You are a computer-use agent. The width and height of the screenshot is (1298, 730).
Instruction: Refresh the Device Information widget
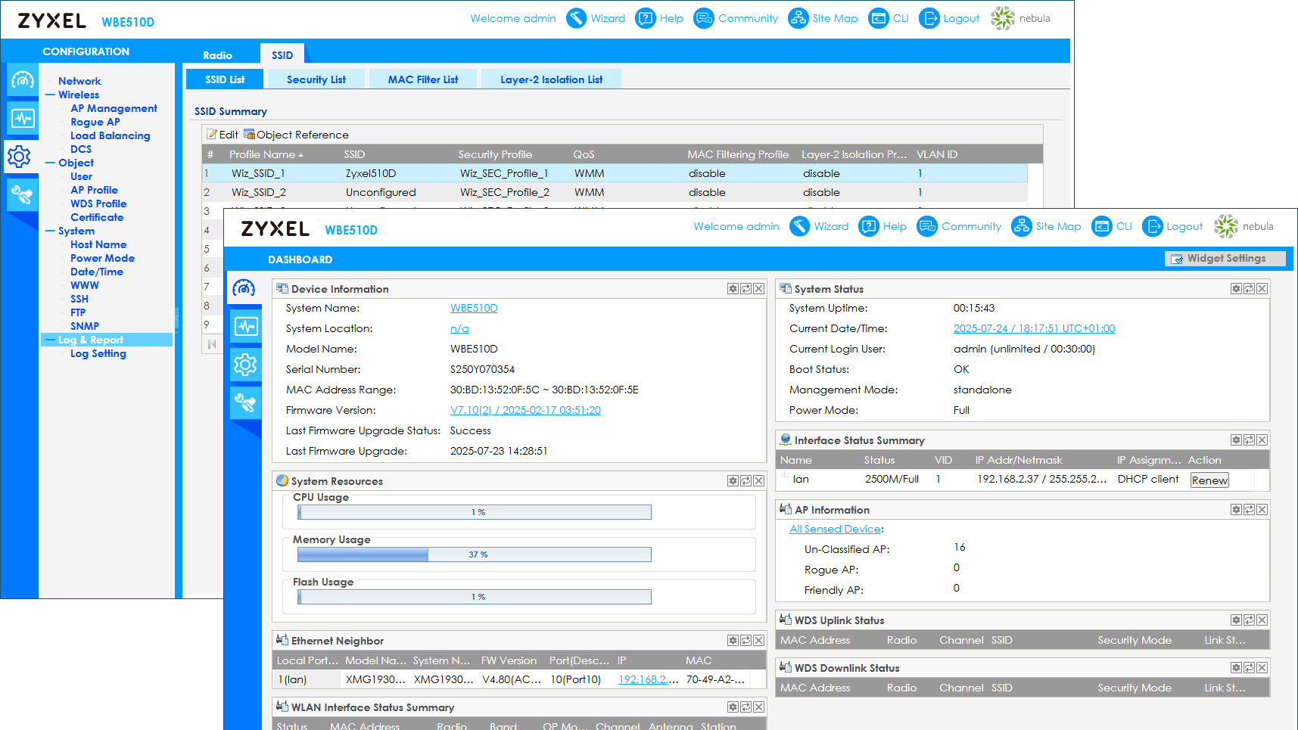click(745, 289)
